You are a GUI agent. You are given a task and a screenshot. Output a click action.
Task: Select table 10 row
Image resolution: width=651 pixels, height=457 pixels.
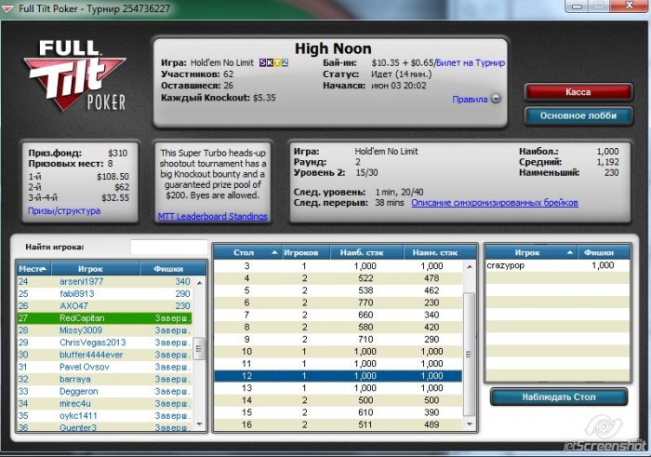339,352
